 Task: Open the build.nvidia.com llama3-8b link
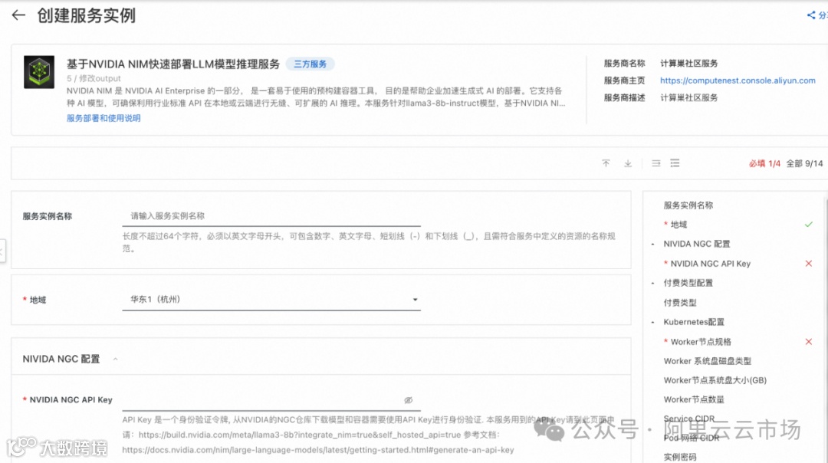[300, 435]
